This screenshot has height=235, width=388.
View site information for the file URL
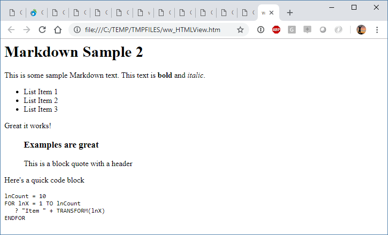pos(77,30)
